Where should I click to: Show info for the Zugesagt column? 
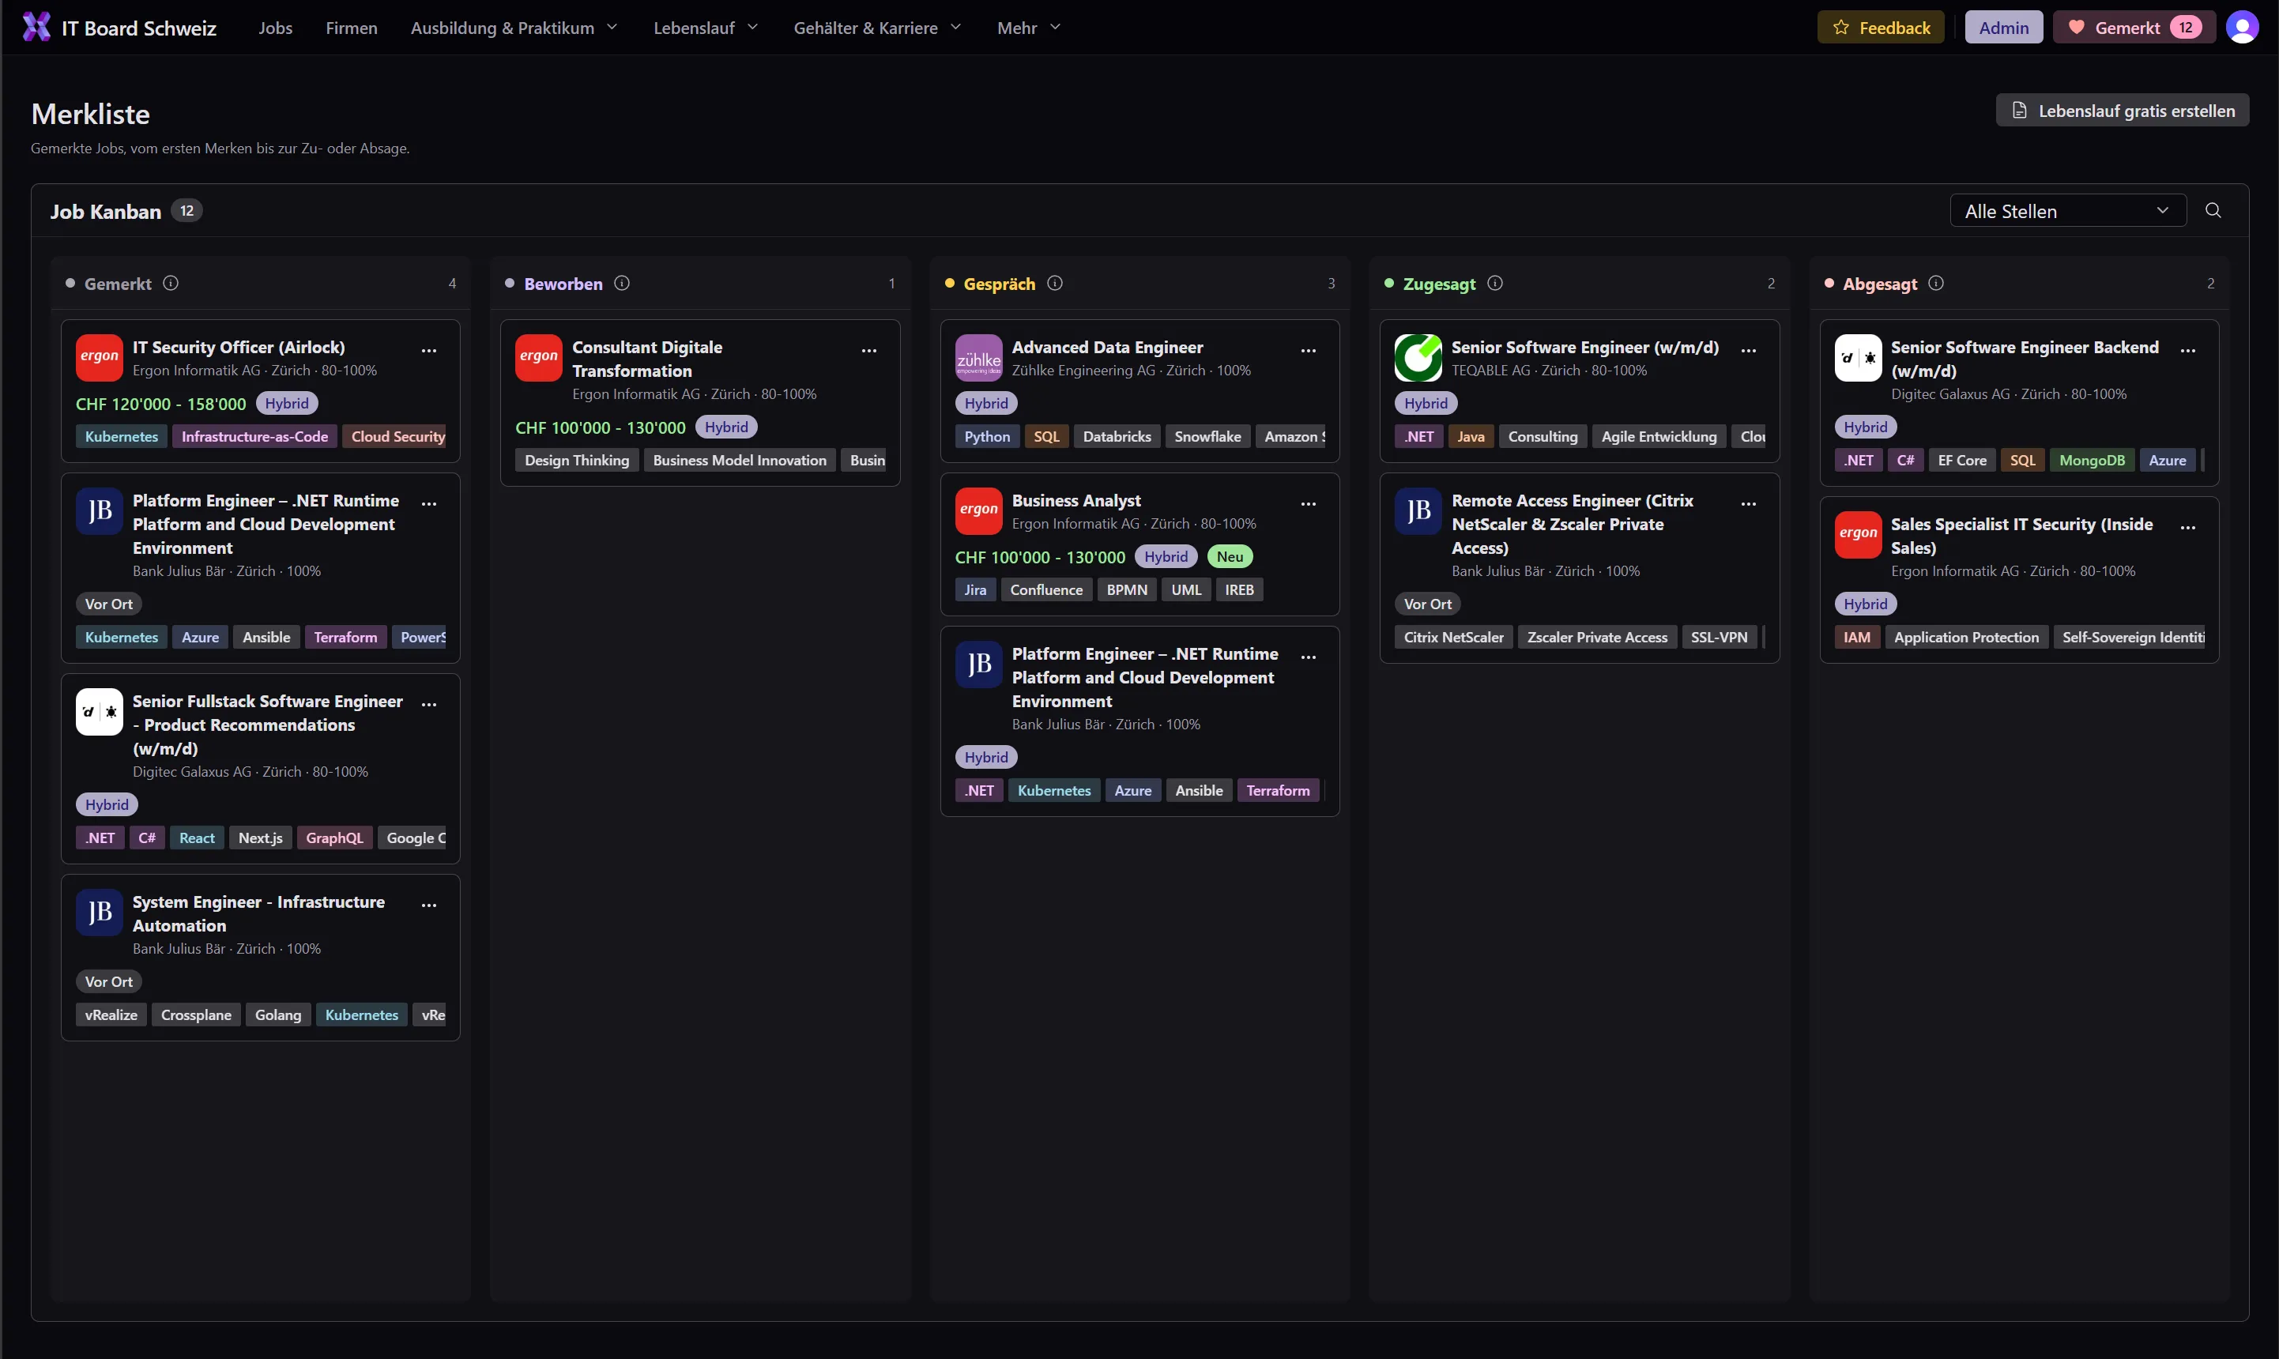click(1495, 283)
